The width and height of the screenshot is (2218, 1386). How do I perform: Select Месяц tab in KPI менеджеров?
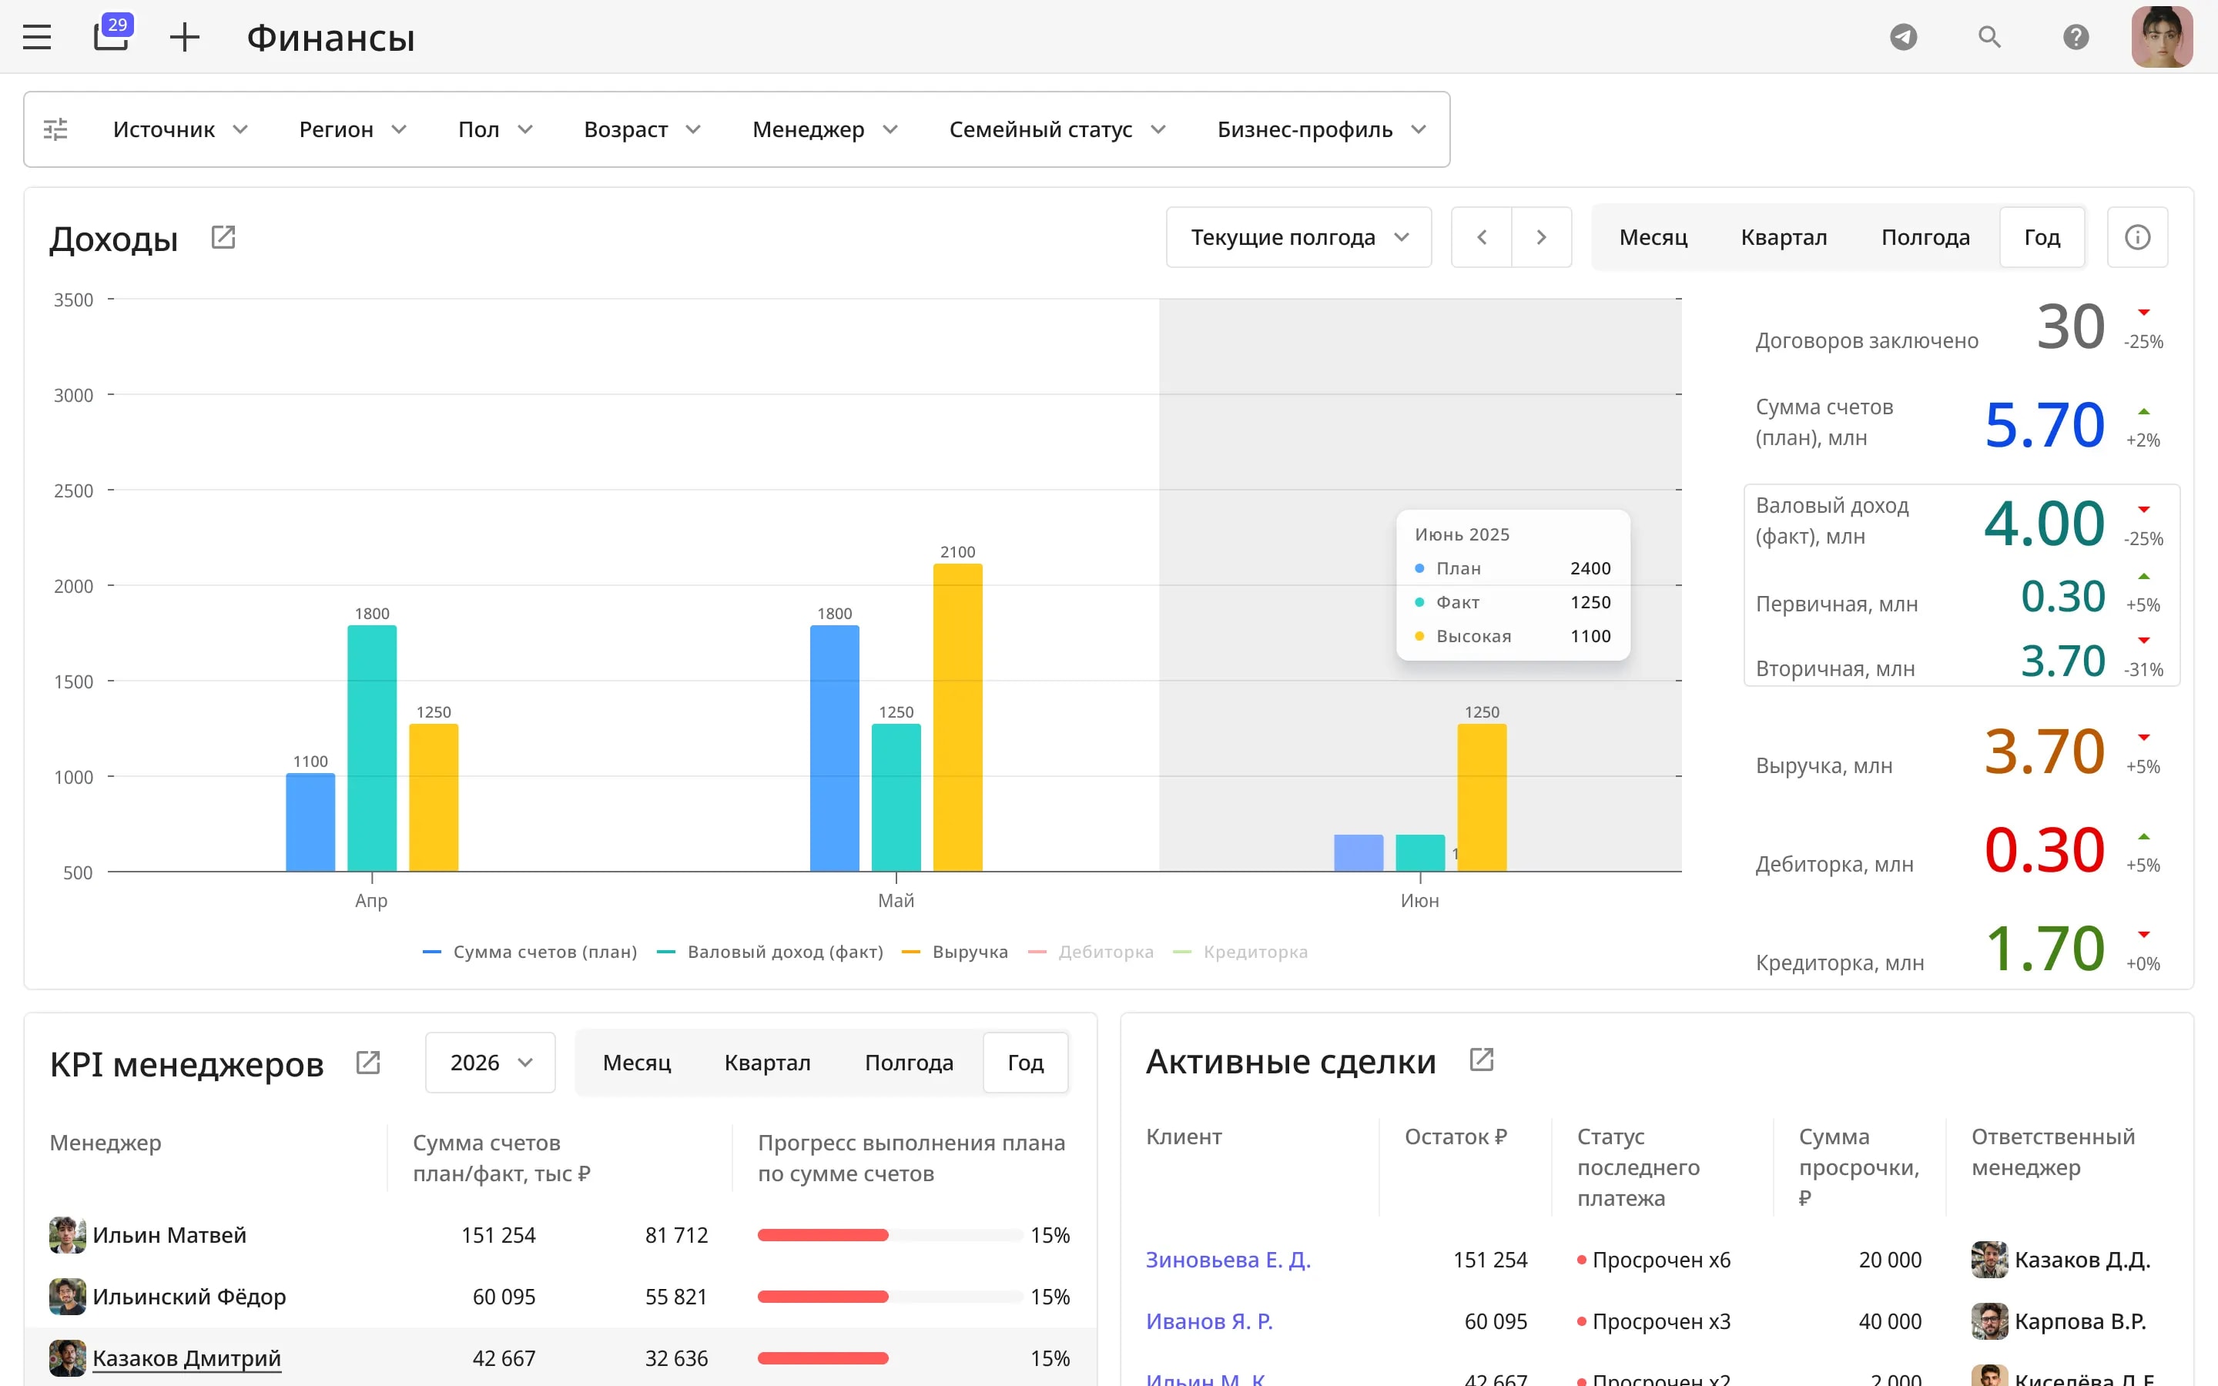(637, 1063)
